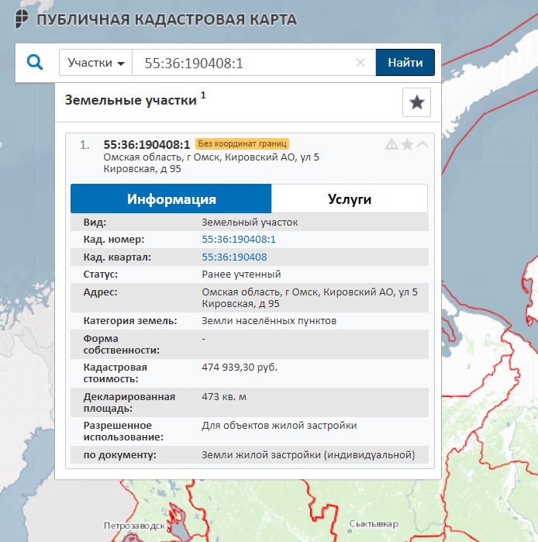This screenshot has width=538, height=542.
Task: Click the Земельные участки results heading
Action: [132, 100]
